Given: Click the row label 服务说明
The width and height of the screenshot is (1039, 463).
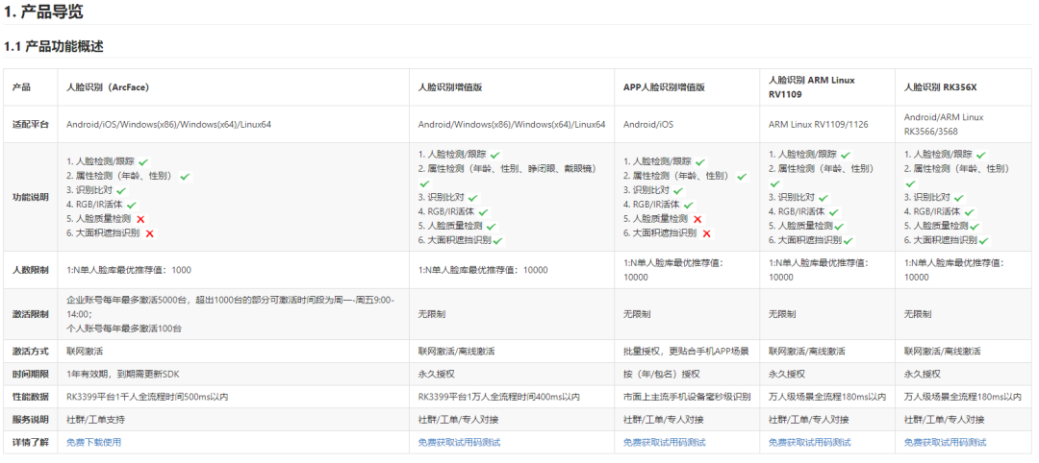Looking at the screenshot, I should click(x=31, y=420).
